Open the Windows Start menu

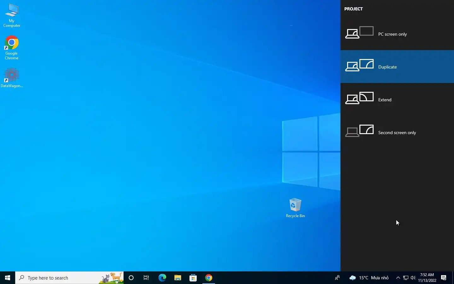pos(8,278)
